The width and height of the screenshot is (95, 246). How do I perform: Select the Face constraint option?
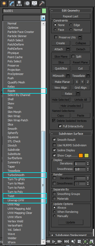point(55,30)
